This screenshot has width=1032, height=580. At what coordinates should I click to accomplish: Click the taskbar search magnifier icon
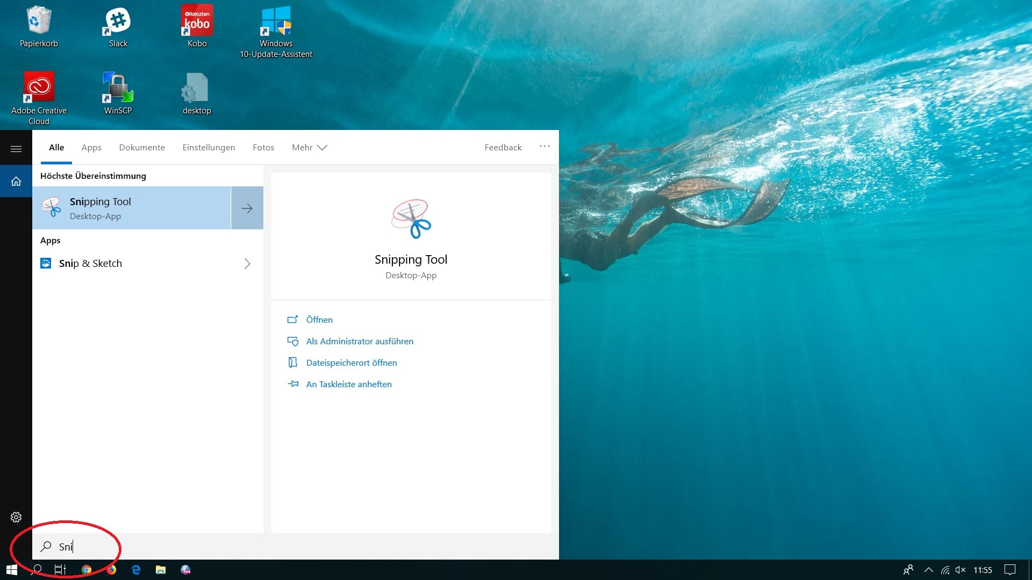pyautogui.click(x=38, y=570)
